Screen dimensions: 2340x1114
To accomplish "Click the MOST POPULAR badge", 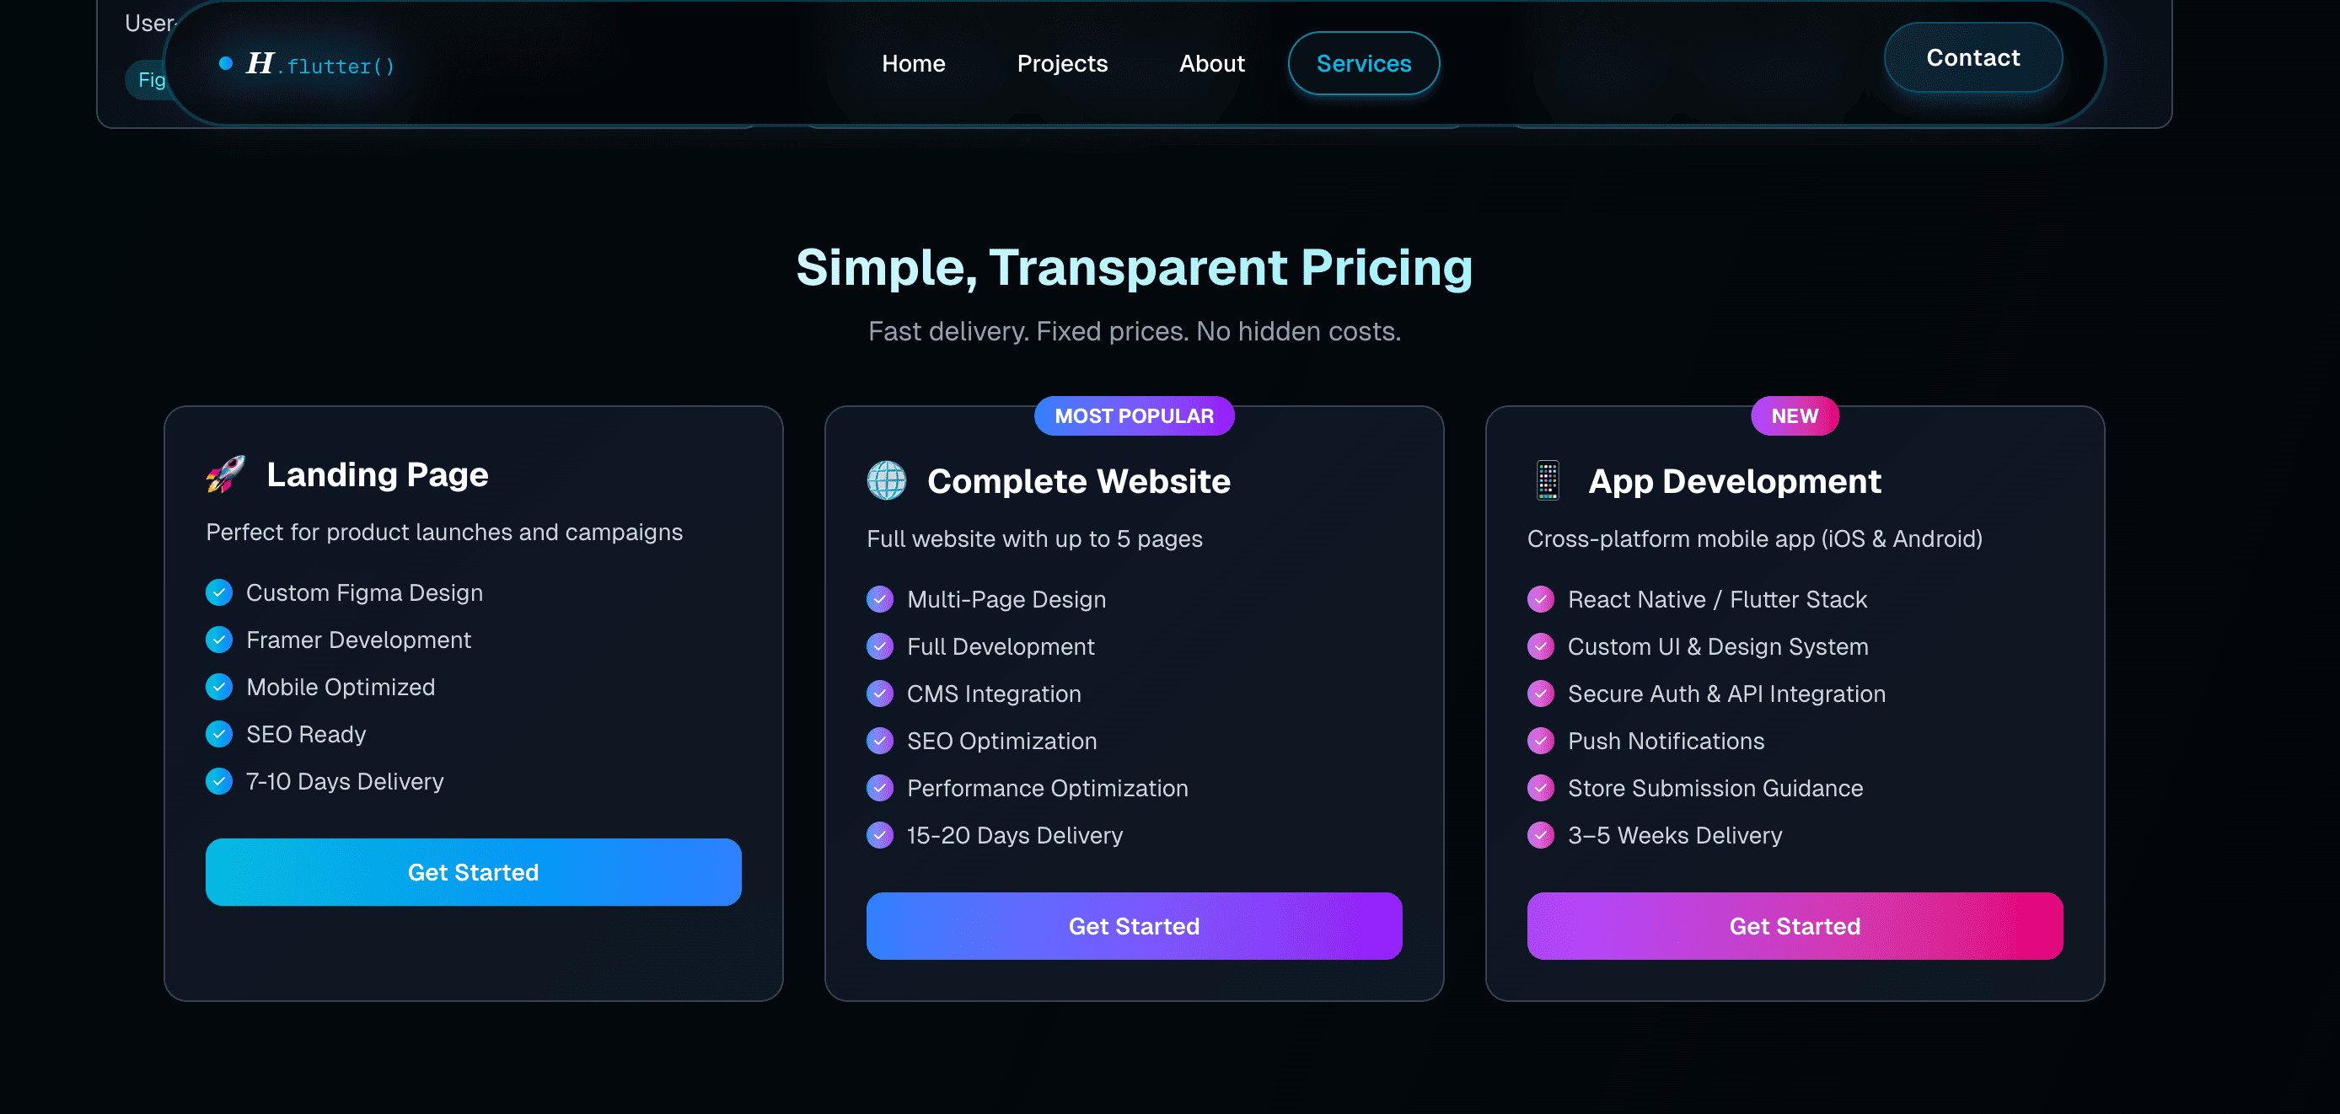I will pos(1134,415).
